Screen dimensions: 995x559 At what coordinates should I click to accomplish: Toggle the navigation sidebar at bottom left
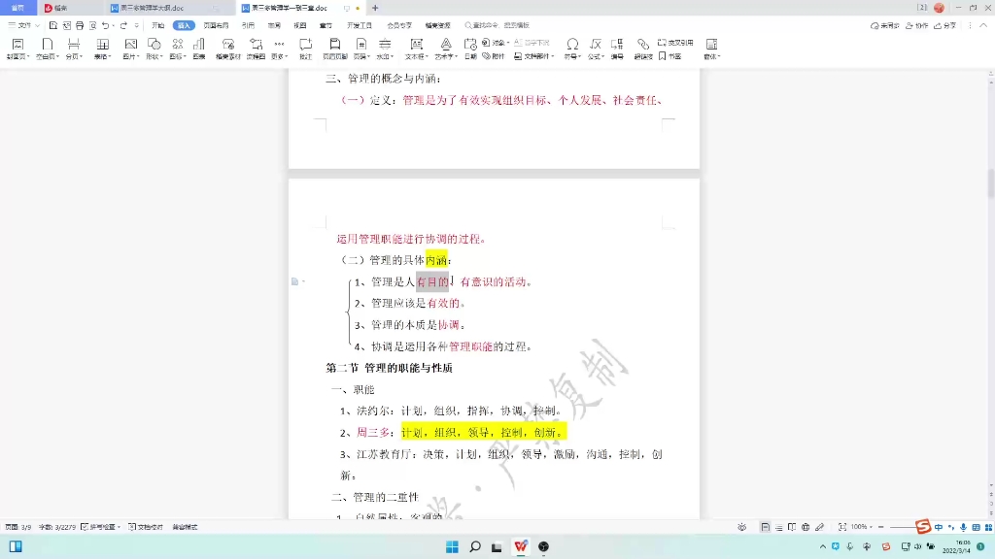pyautogui.click(x=14, y=544)
